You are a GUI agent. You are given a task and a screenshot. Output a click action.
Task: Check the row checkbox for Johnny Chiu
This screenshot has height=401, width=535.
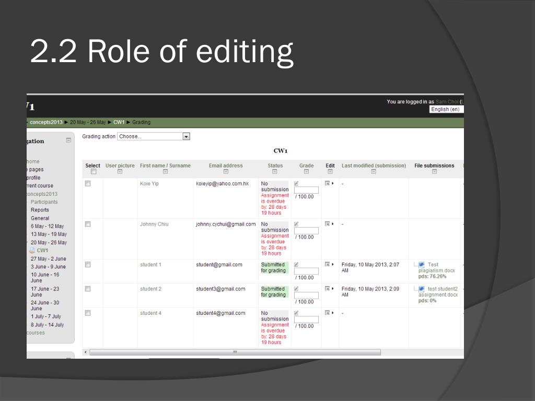pos(88,224)
